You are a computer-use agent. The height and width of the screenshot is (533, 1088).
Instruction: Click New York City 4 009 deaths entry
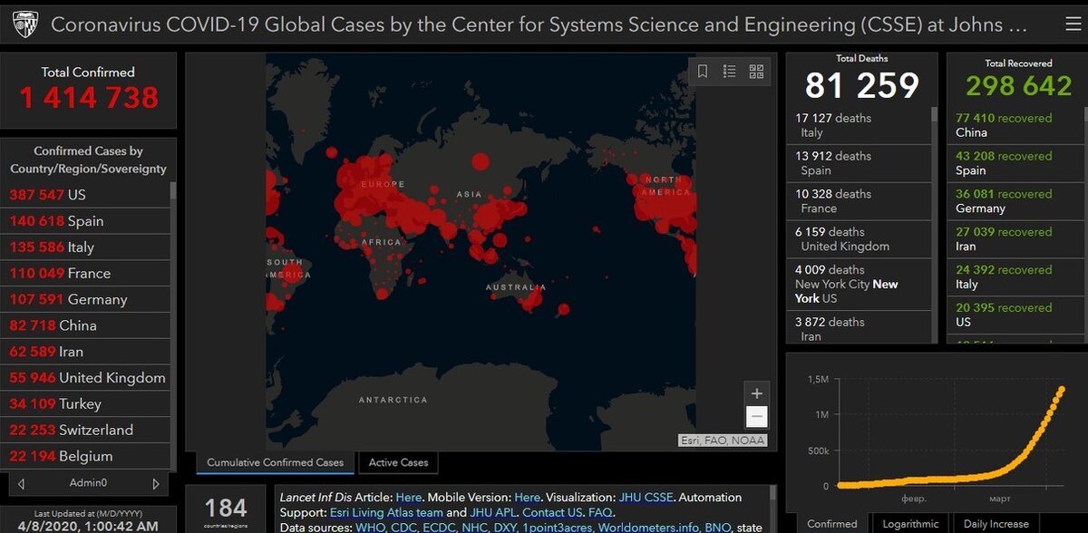point(859,285)
